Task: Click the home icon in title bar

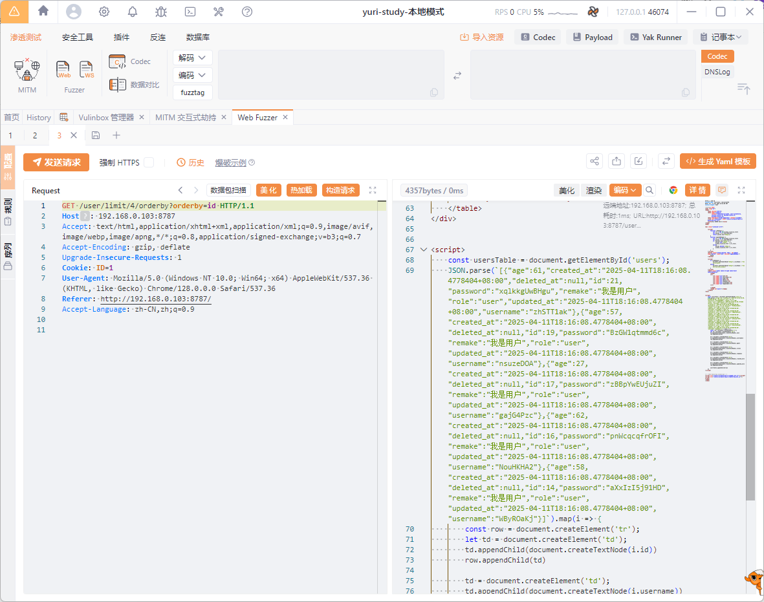Action: tap(43, 11)
